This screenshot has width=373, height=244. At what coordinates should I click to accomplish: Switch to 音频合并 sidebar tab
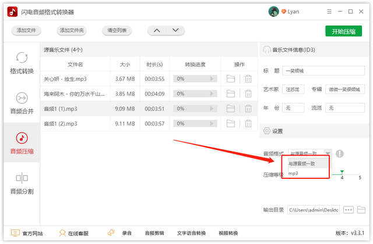click(x=22, y=103)
